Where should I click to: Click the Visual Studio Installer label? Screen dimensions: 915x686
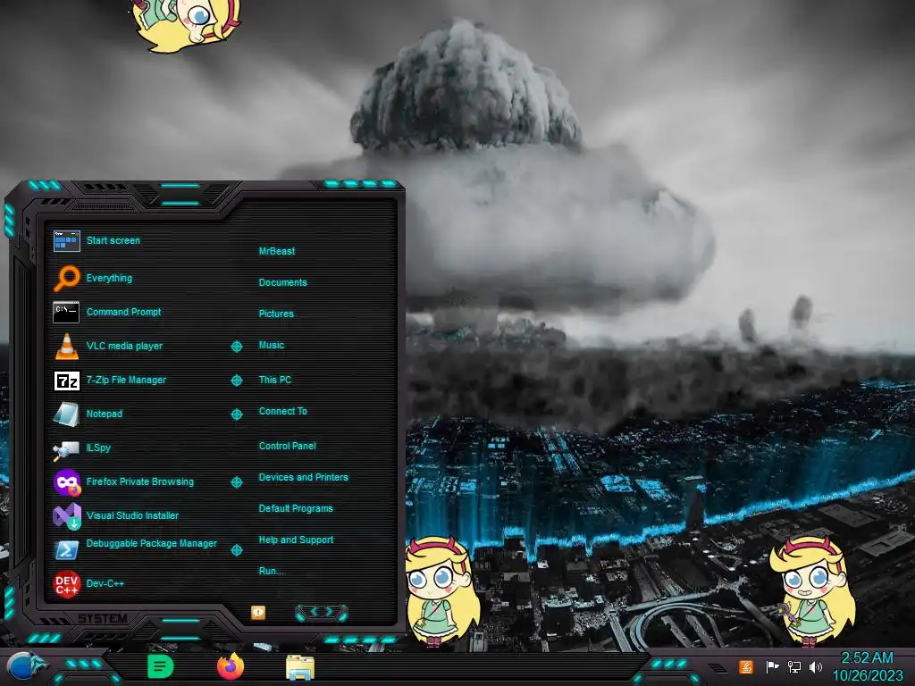pyautogui.click(x=132, y=515)
